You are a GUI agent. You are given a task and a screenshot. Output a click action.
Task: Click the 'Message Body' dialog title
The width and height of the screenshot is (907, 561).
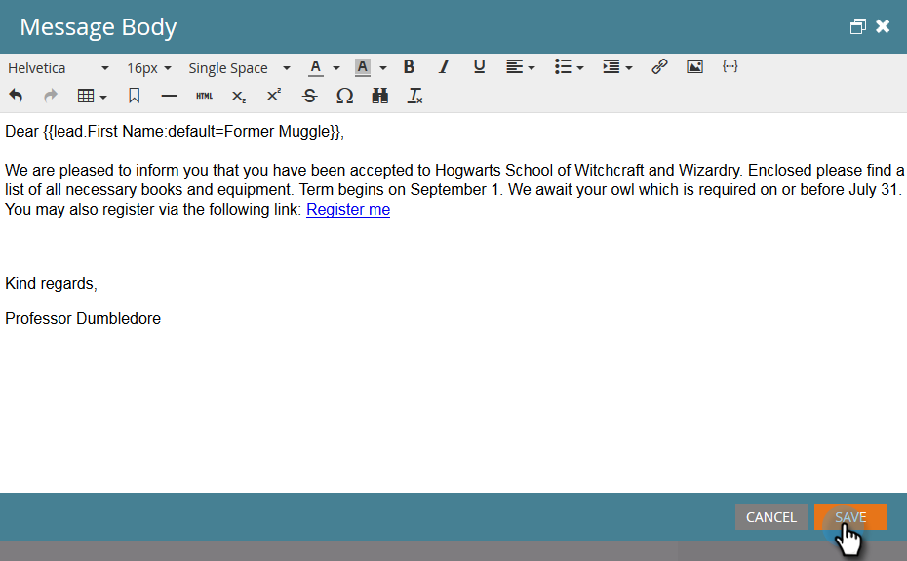coord(99,27)
